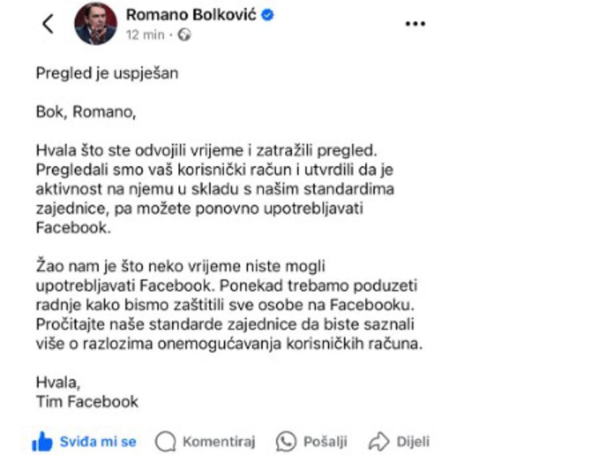Click the '12 min' post timestamp
Viewport: 596px width, 455px height.
[x=145, y=35]
